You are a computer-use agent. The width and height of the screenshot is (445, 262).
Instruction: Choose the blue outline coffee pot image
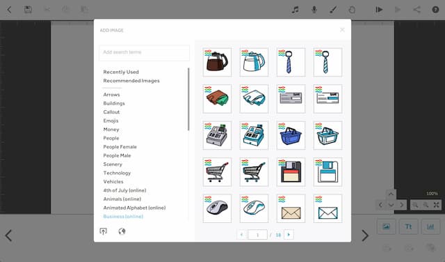254,62
